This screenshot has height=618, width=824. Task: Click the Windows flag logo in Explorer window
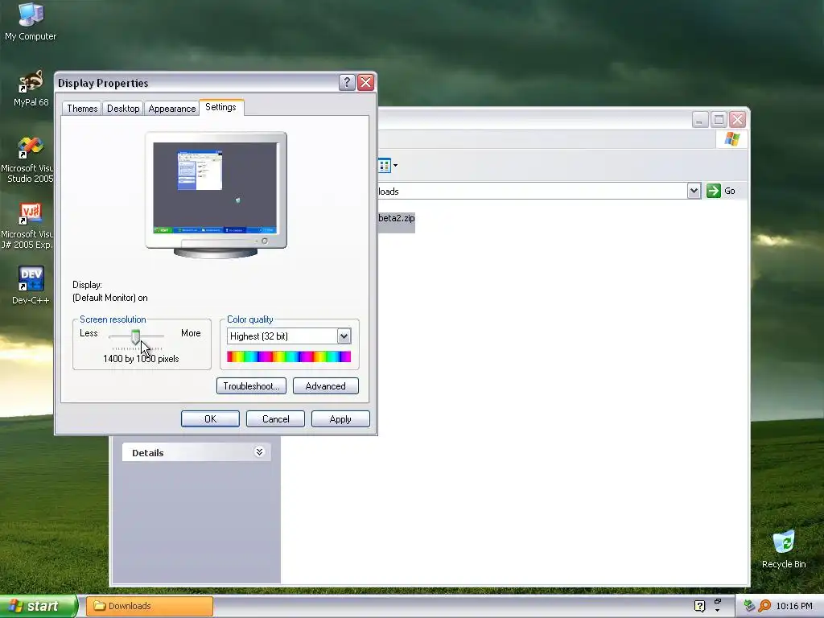click(x=732, y=139)
